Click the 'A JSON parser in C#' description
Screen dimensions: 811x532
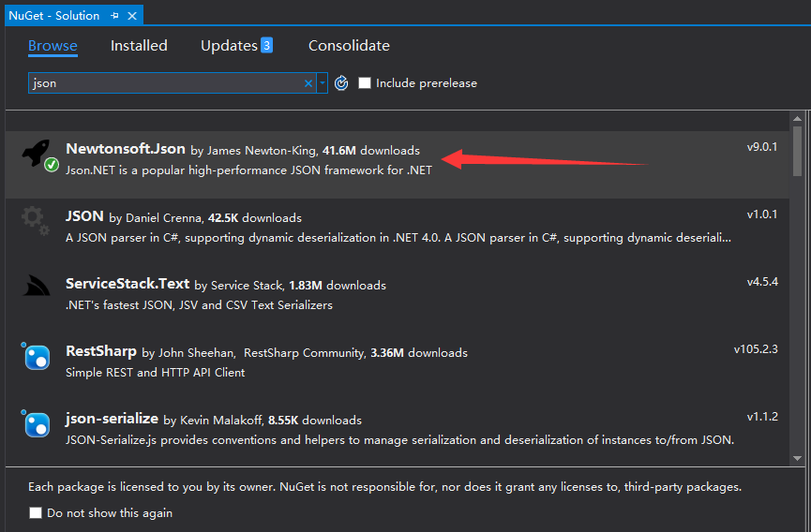pyautogui.click(x=398, y=238)
